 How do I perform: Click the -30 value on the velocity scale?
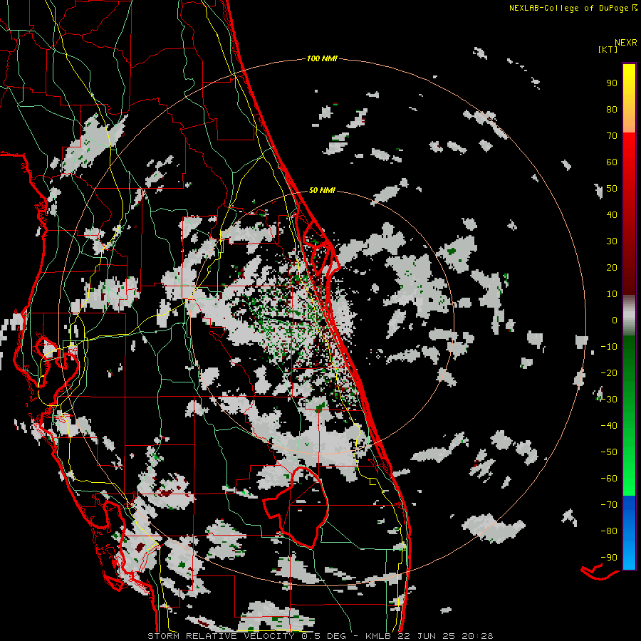(609, 400)
